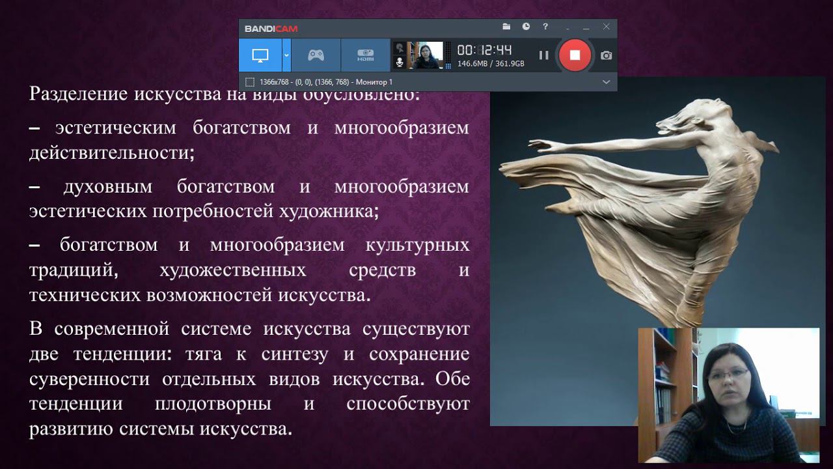Open Bandicam output folder icon

click(x=506, y=27)
